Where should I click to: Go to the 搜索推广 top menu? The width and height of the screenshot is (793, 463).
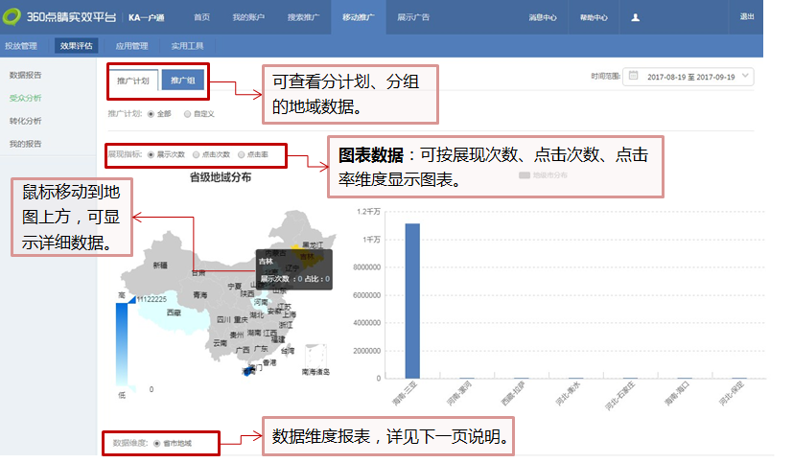click(x=305, y=17)
